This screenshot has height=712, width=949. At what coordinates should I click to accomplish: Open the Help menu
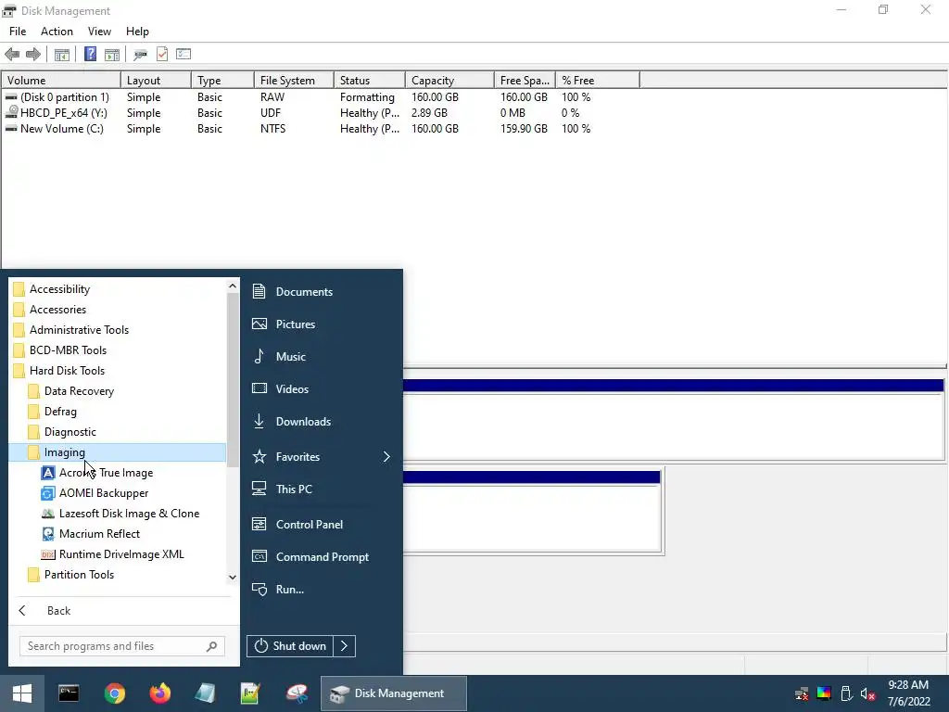point(137,32)
